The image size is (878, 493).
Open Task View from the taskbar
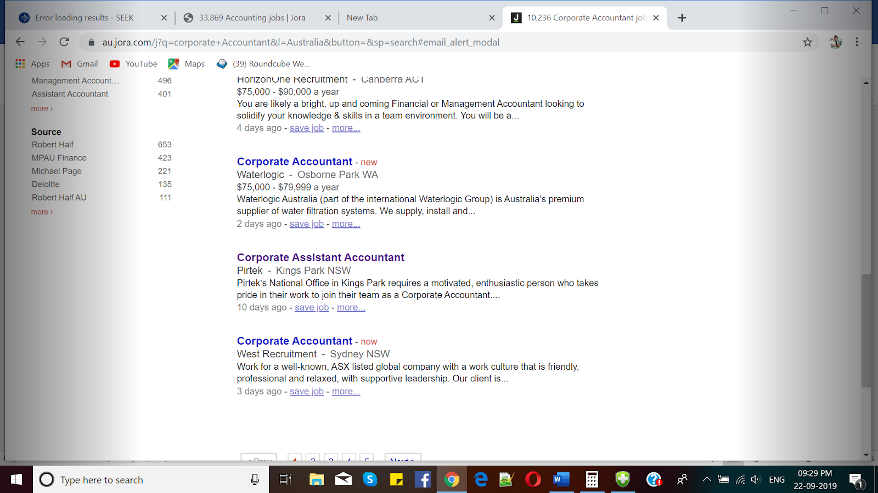(285, 480)
